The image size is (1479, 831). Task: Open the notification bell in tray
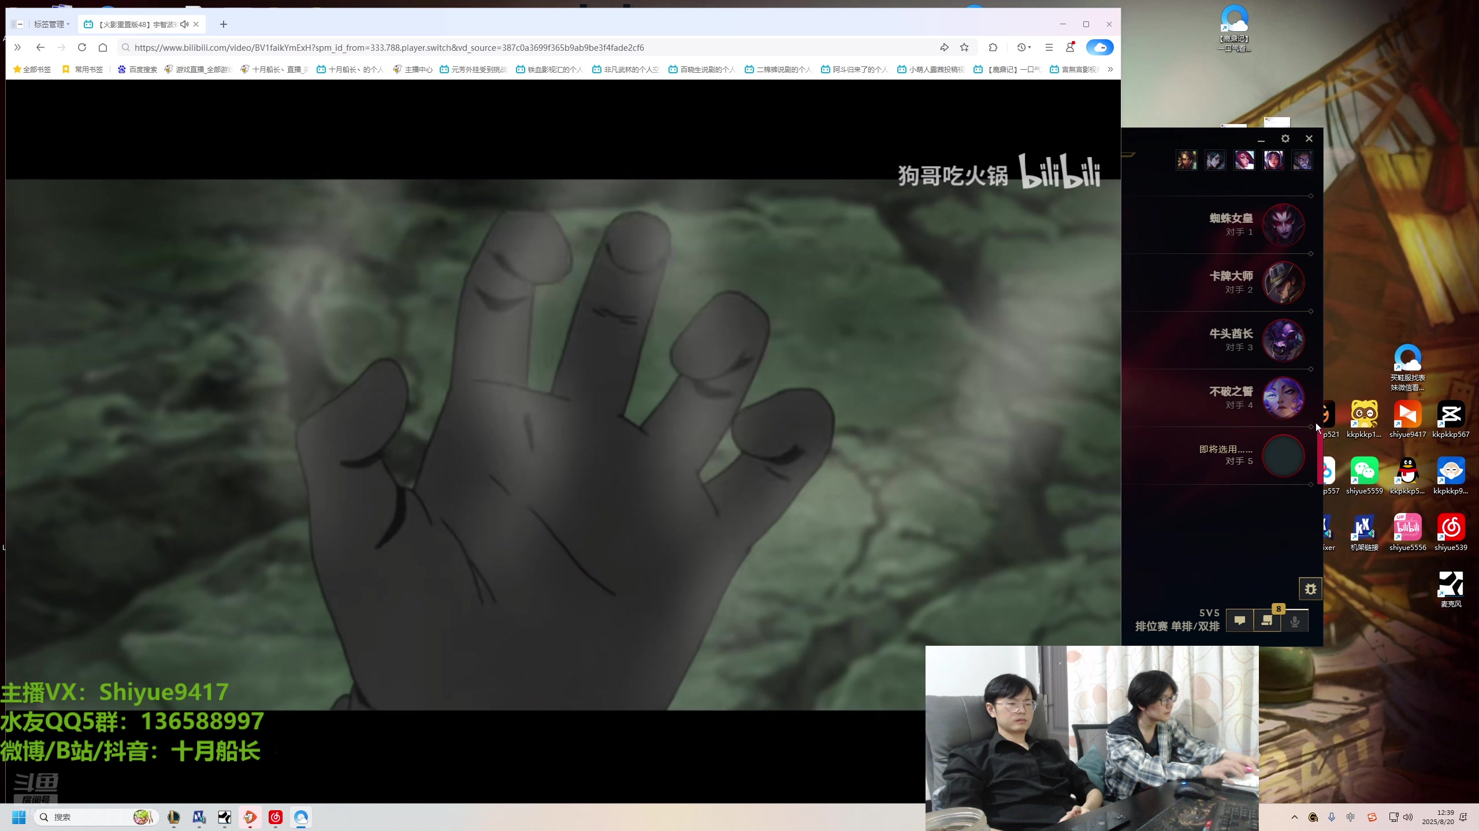1463,817
